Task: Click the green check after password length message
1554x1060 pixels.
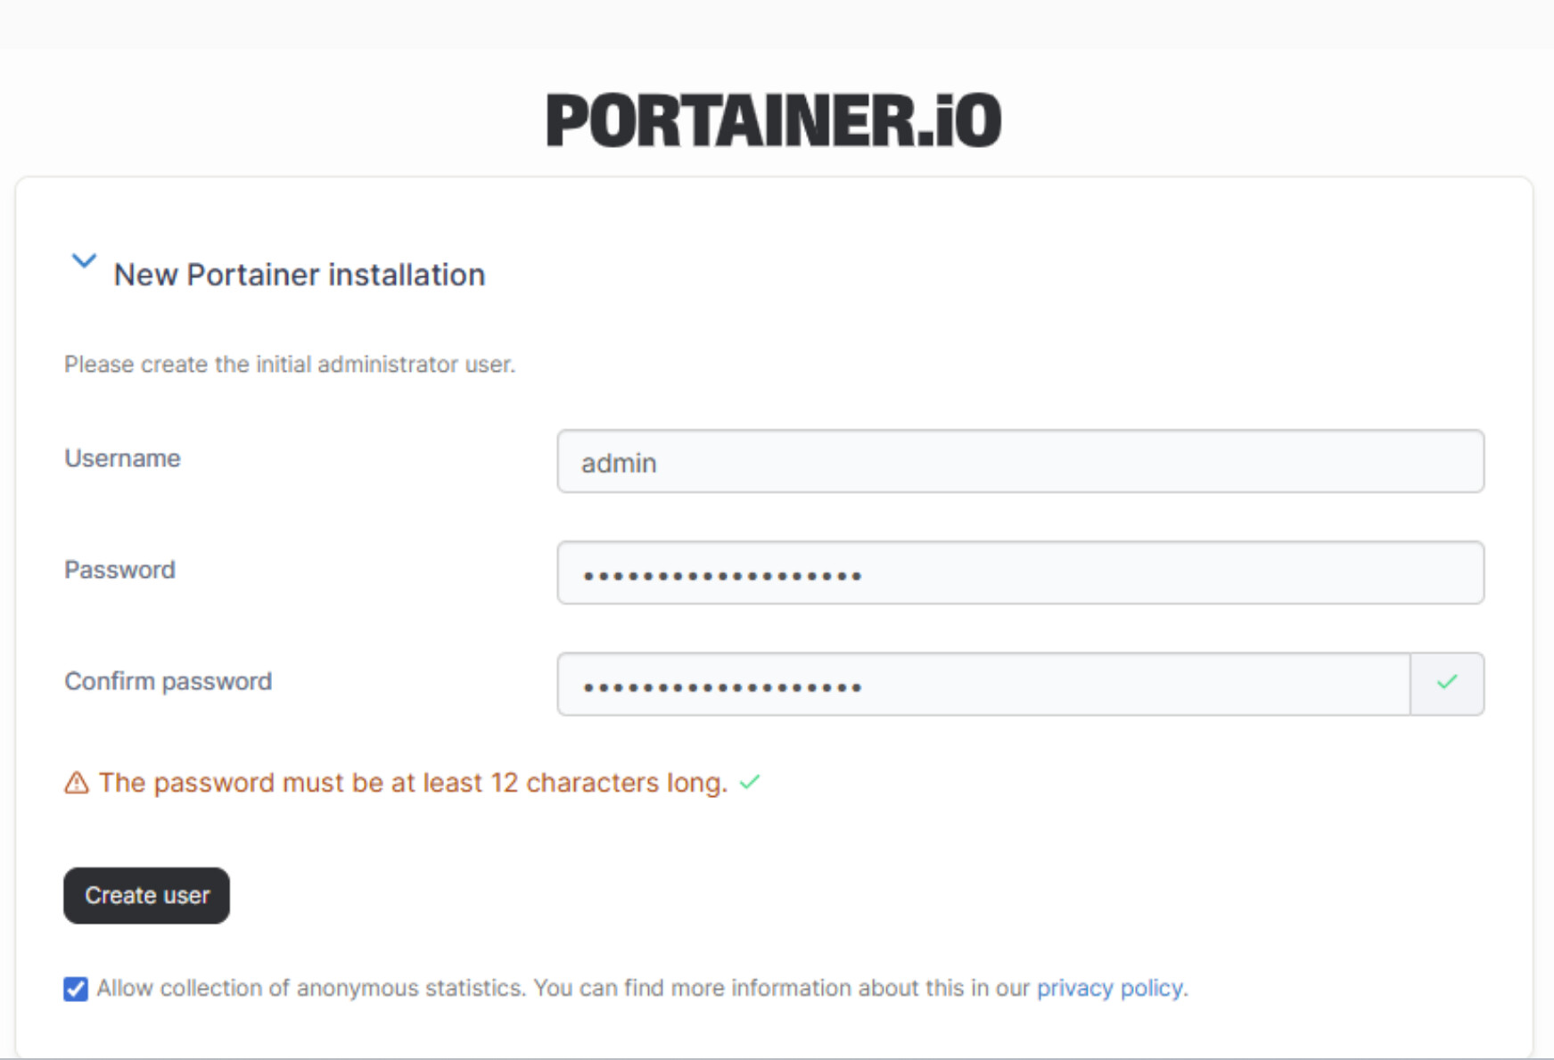Action: point(750,782)
